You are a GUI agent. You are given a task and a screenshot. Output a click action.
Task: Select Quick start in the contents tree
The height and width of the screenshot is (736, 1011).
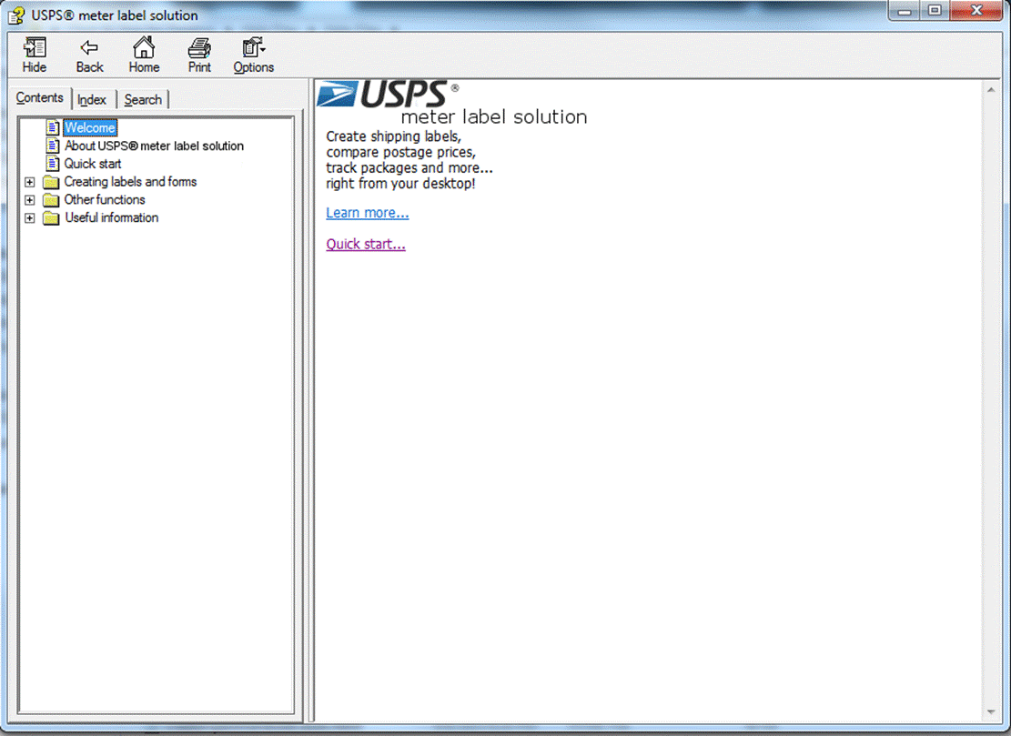(x=93, y=164)
